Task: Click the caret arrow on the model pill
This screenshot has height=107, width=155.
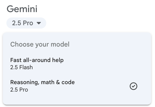Action: [39, 23]
